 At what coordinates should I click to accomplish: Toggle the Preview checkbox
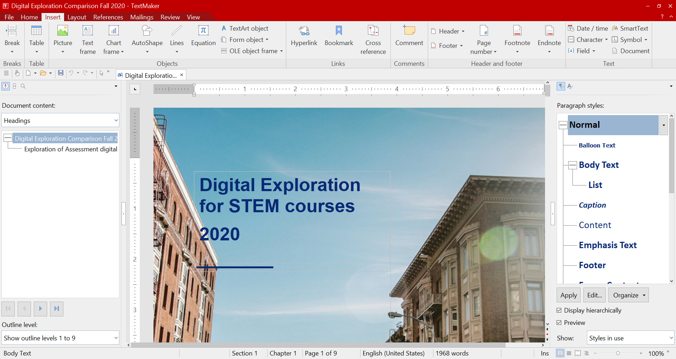tap(559, 323)
